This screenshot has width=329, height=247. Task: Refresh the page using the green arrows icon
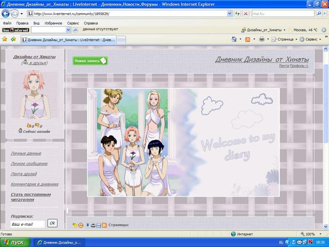[237, 14]
